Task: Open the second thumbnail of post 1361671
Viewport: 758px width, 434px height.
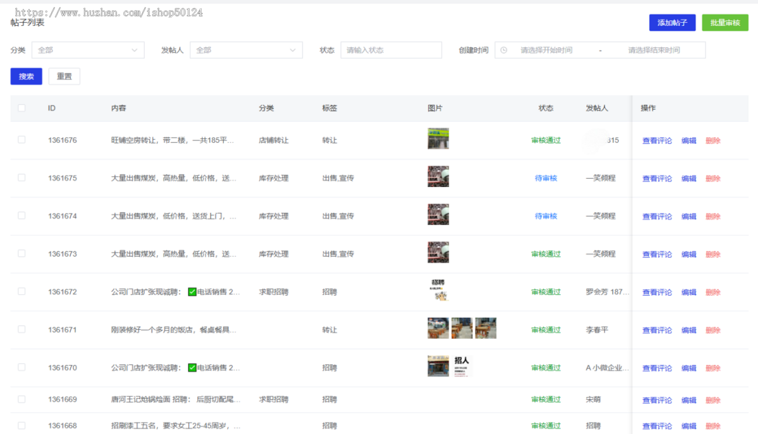Action: [x=462, y=329]
